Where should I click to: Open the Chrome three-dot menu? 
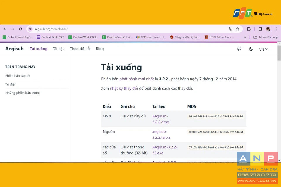pyautogui.click(x=276, y=29)
